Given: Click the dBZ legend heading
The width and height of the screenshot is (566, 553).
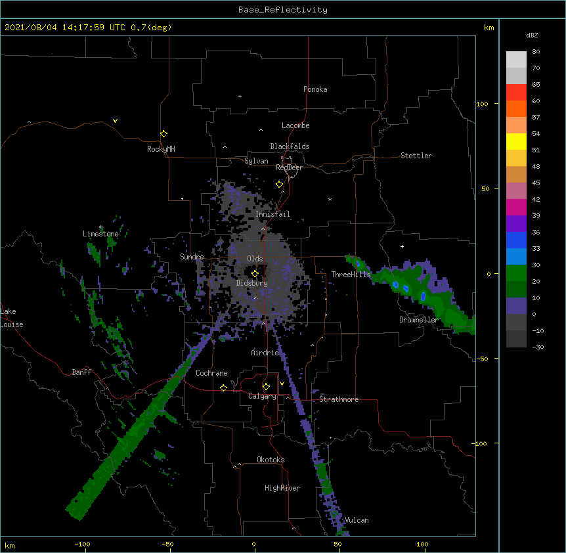Looking at the screenshot, I should 532,35.
